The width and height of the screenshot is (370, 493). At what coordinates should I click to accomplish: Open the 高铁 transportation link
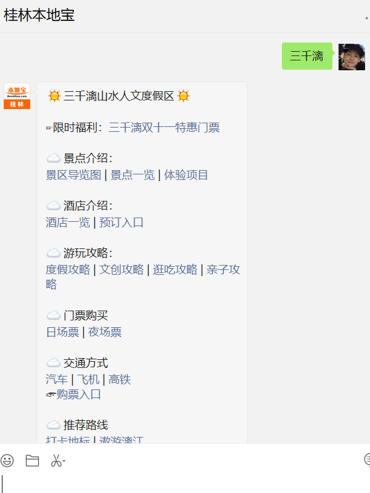[120, 379]
